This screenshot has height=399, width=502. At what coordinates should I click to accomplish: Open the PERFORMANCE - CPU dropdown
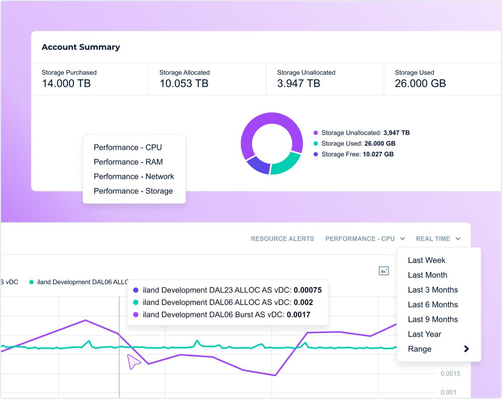(360, 238)
